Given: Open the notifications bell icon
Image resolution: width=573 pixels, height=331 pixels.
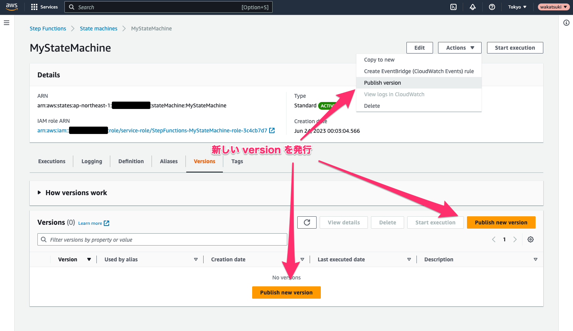Looking at the screenshot, I should [473, 7].
